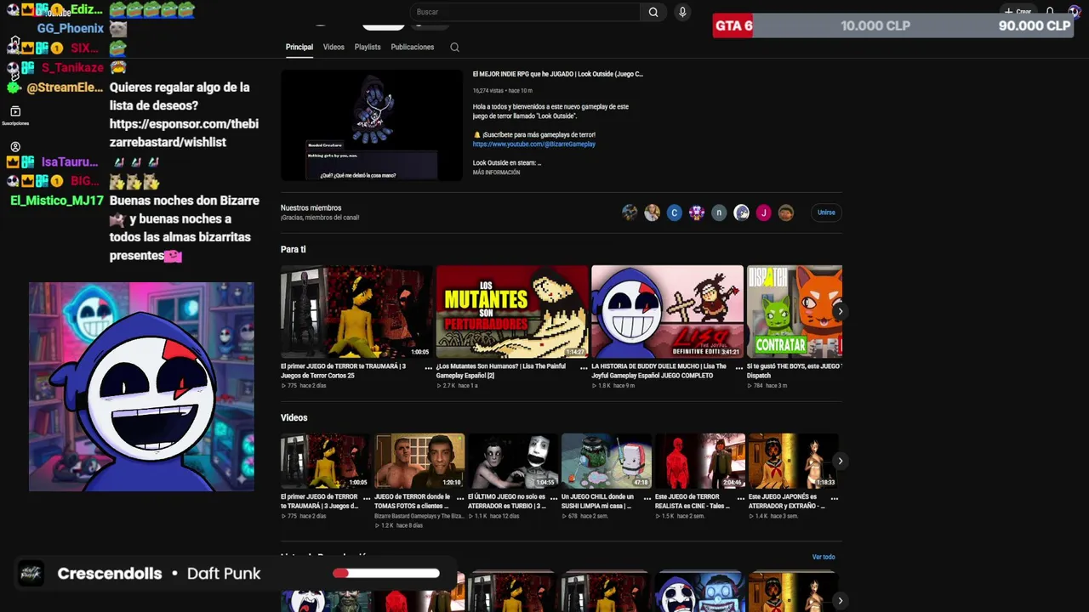Screen dimensions: 1089x612
Task: Open title "El ÚLTIMO JUEGO no solo es ATERRADOR"
Action: (x=506, y=501)
